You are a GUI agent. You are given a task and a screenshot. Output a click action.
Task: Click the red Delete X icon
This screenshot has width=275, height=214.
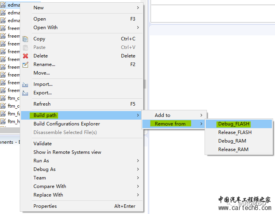(x=25, y=56)
